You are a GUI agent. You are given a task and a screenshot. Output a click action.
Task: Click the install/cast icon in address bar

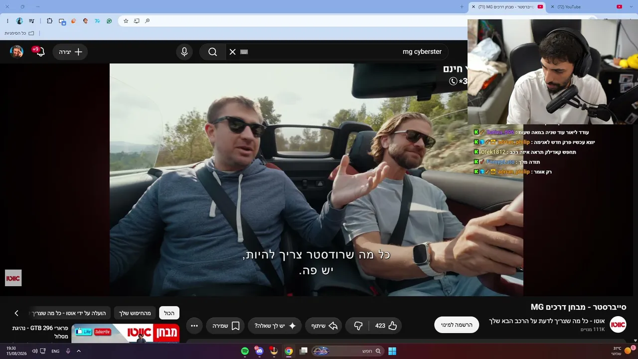pyautogui.click(x=137, y=21)
